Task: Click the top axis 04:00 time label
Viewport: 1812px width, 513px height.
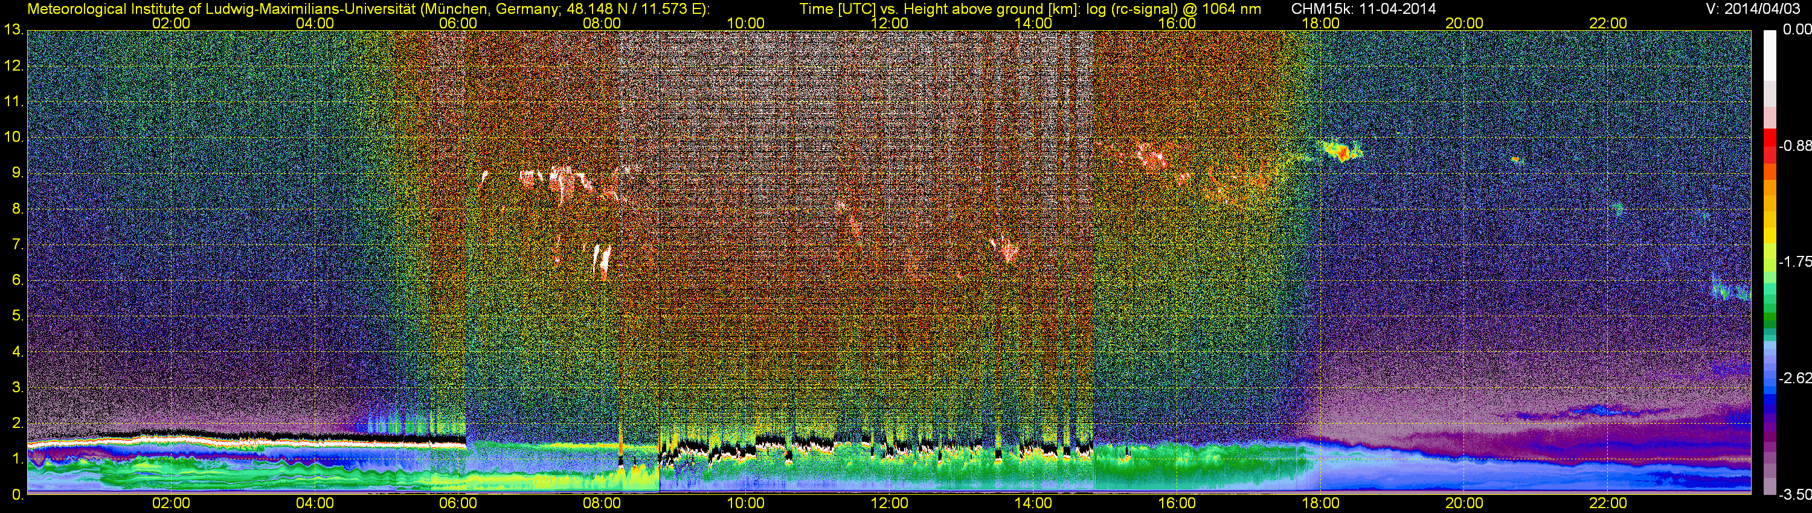Action: [x=315, y=23]
